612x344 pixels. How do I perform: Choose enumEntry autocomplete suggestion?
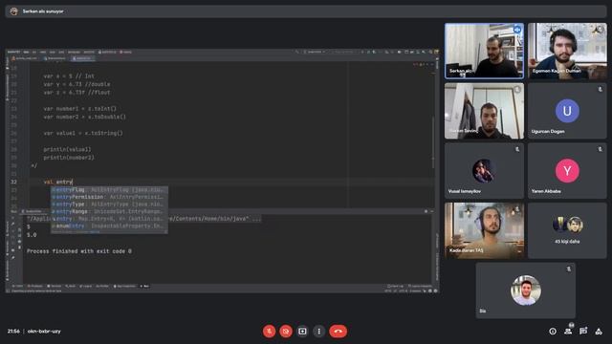109,226
